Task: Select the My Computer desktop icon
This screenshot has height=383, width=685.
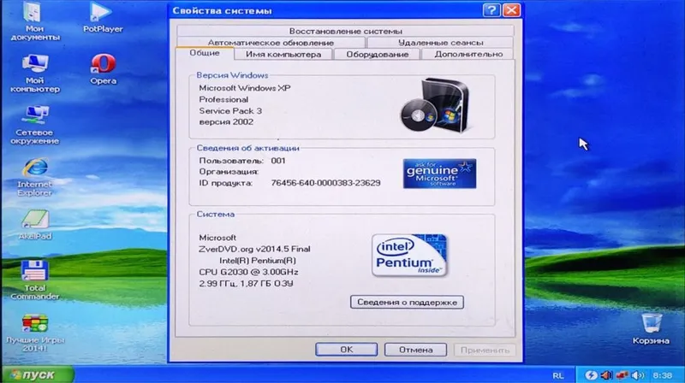Action: pyautogui.click(x=34, y=74)
